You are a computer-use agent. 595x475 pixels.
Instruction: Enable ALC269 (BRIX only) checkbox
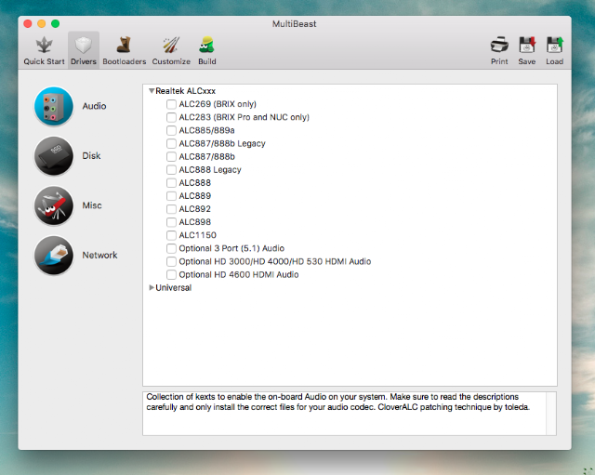(171, 104)
